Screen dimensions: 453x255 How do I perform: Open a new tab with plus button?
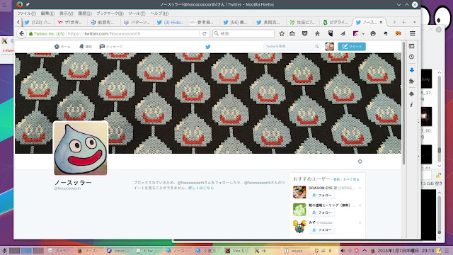(403, 22)
